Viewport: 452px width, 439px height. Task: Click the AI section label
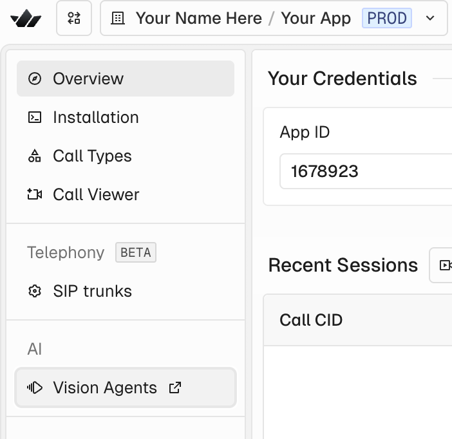(x=35, y=349)
